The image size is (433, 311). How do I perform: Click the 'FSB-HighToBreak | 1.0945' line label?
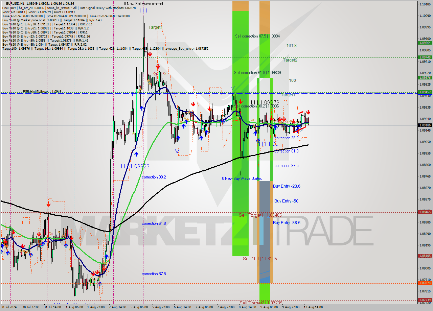[42, 91]
